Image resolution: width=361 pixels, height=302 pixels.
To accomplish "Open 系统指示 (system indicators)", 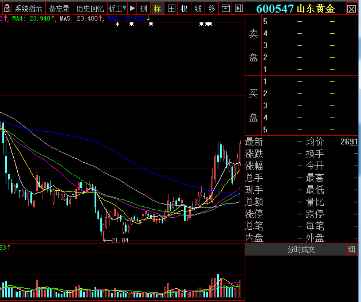I will [x=28, y=9].
